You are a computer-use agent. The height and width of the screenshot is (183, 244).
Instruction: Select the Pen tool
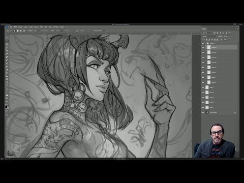[7, 82]
